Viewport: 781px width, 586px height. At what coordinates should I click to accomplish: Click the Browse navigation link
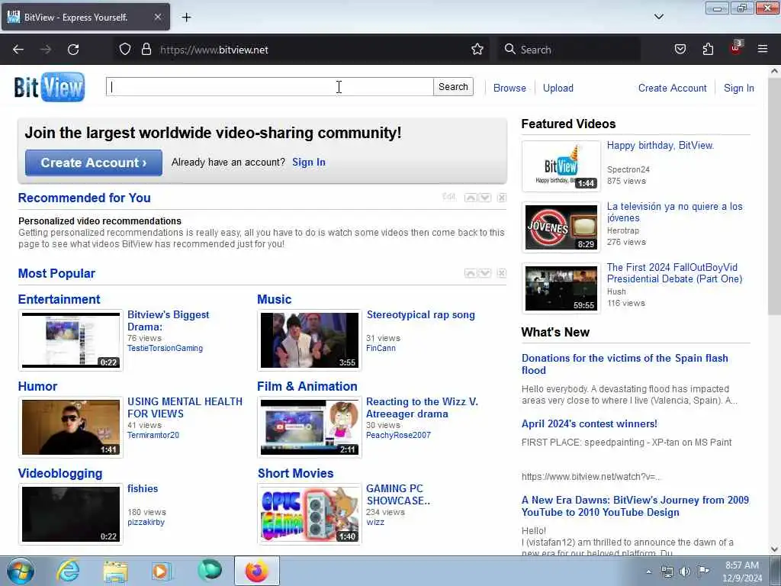click(509, 88)
